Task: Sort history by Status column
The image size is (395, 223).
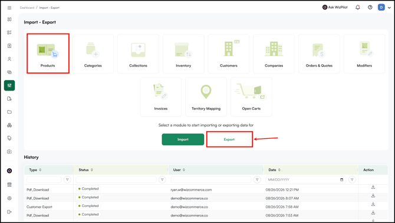Action: coord(92,170)
